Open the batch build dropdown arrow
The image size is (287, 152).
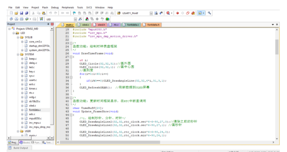point(30,19)
